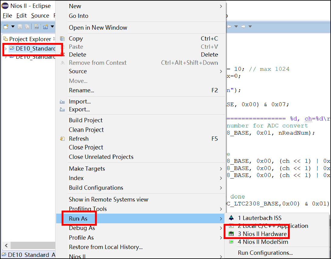Click the Project Explorer tab icon
This screenshot has height=259, width=331.
(6, 39)
